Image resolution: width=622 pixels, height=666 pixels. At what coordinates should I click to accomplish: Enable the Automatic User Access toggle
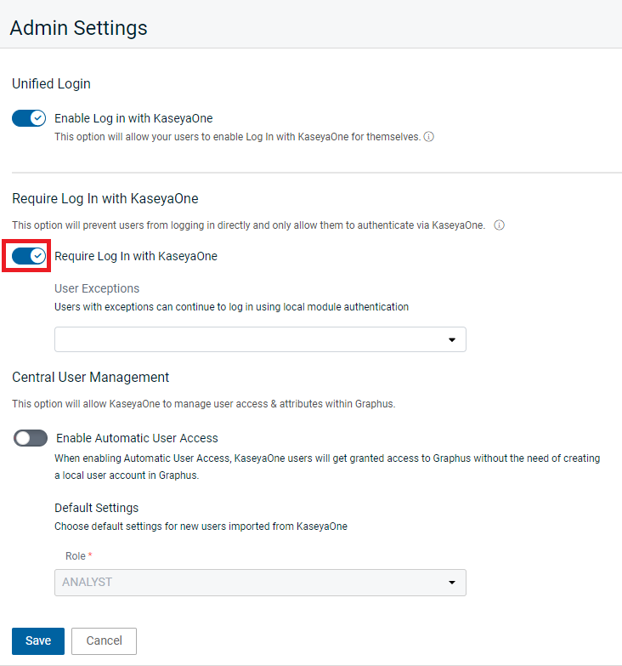(x=31, y=438)
